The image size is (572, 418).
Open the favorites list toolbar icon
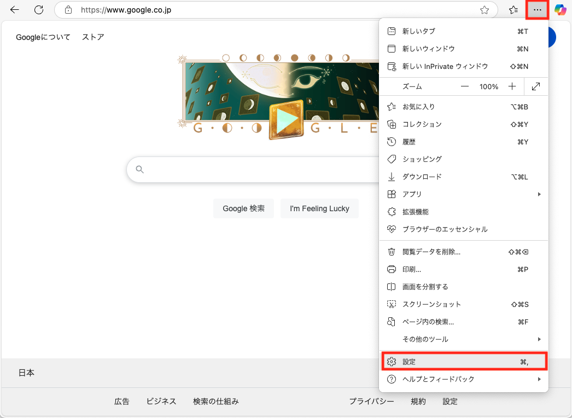pos(513,10)
